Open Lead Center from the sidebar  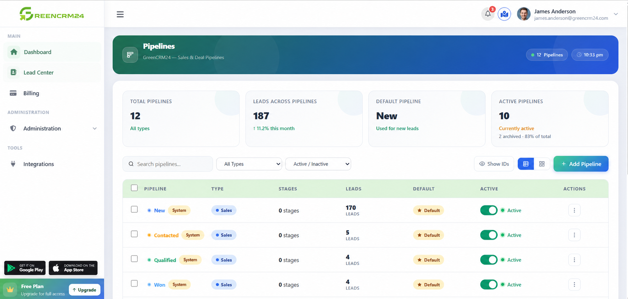tap(52, 73)
